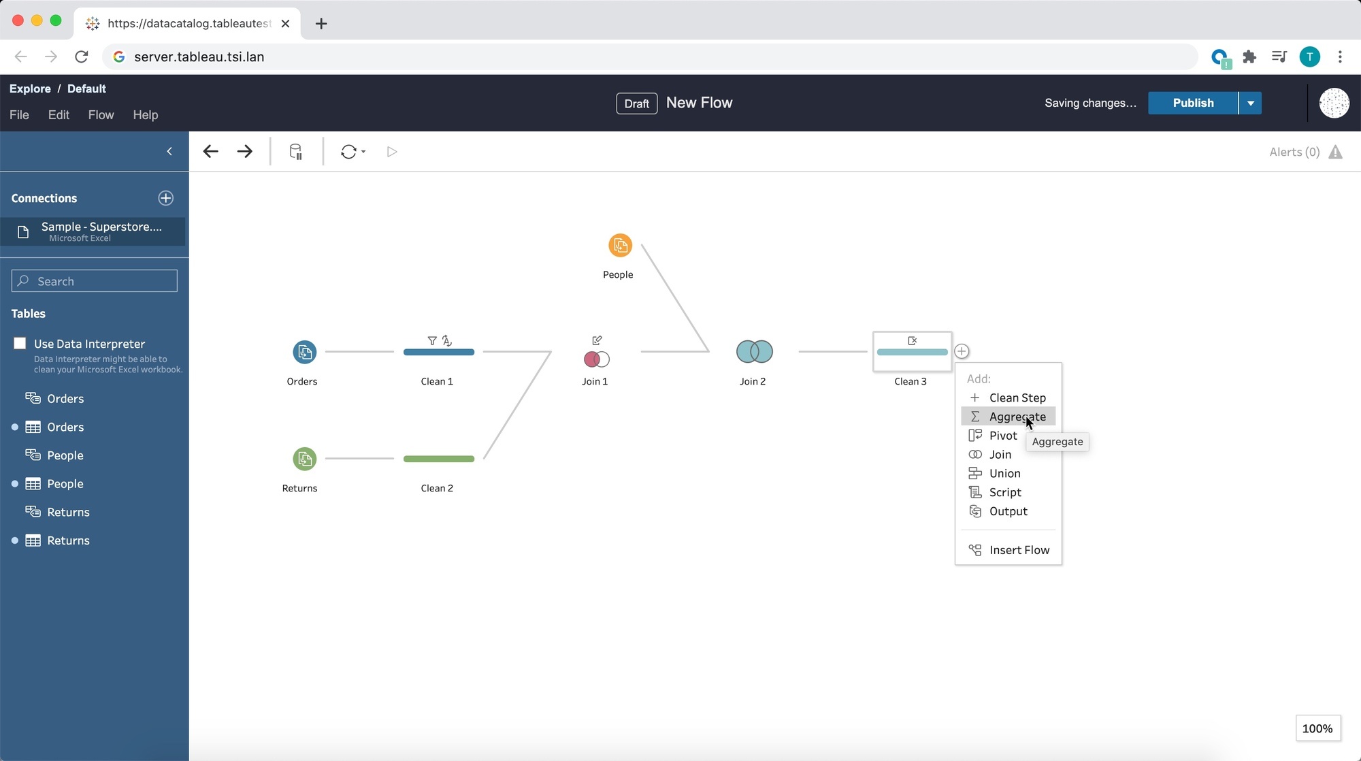Select Output from the Add context menu
This screenshot has height=761, width=1361.
pyautogui.click(x=1009, y=511)
